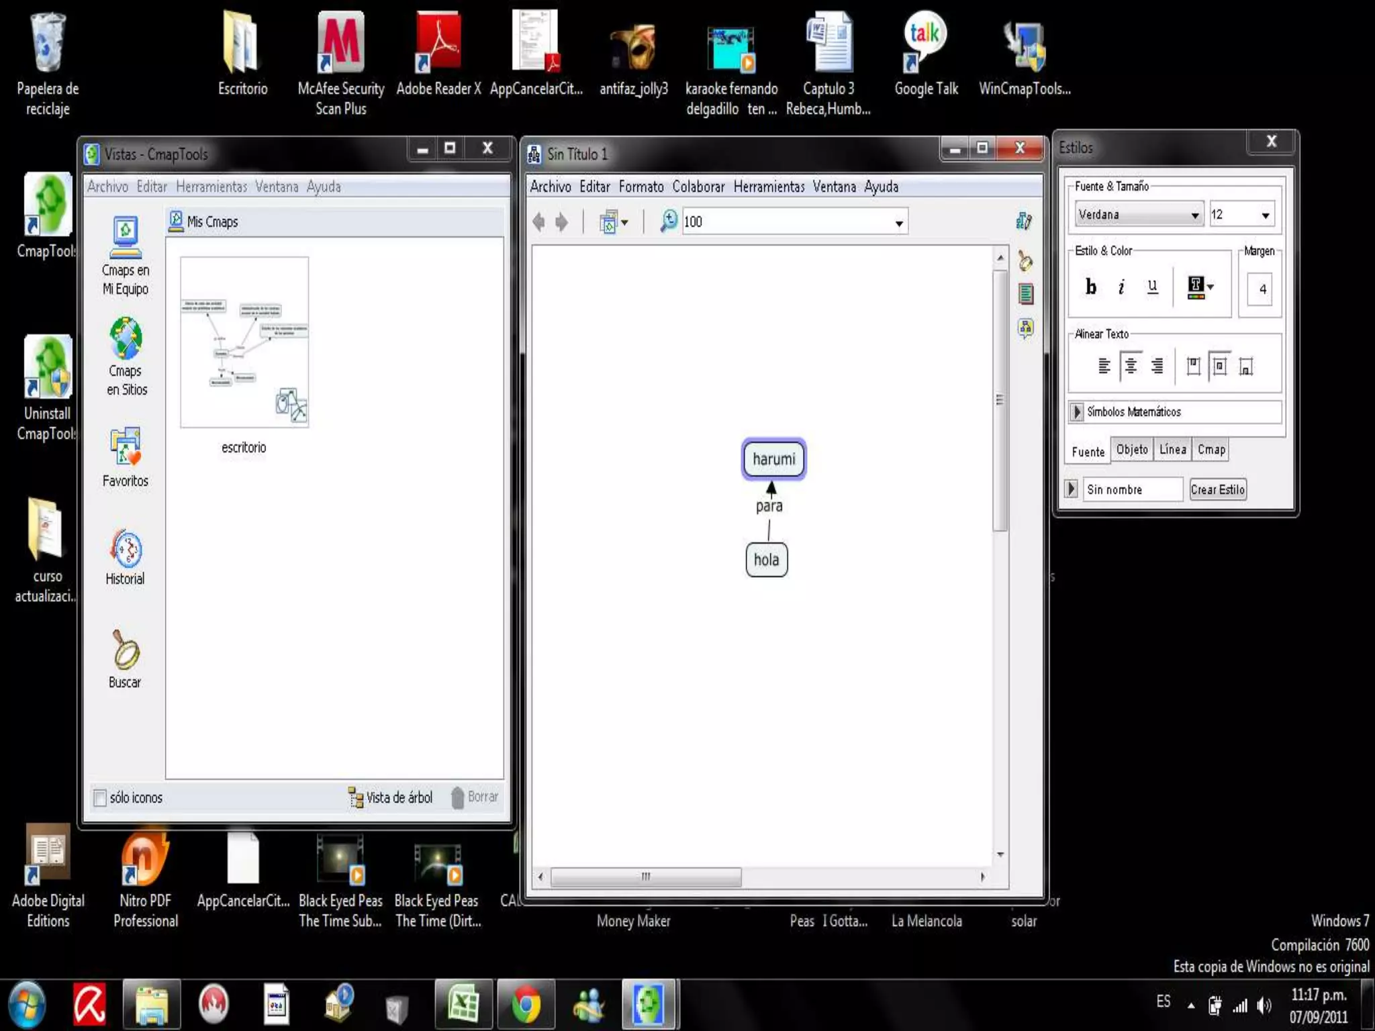
Task: Toggle bold style button
Action: (1091, 287)
